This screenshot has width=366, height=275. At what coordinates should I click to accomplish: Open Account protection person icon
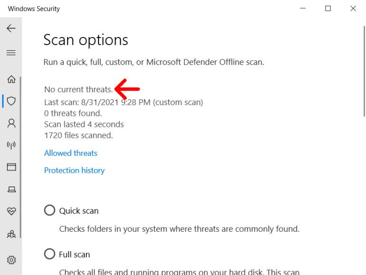(x=11, y=123)
